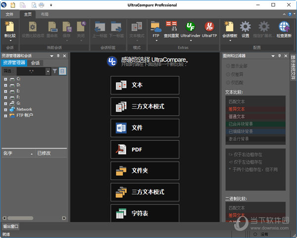Click 检查更新 check for updates
This screenshot has width=297, height=238.
284,27
